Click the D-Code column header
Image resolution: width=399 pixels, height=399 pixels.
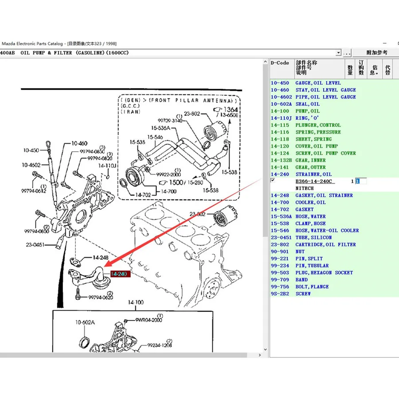[x=282, y=69]
